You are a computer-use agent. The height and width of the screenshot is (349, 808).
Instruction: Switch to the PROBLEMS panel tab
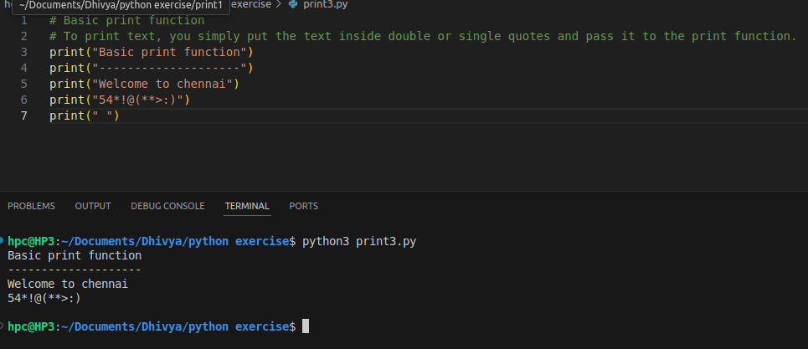[x=31, y=206]
